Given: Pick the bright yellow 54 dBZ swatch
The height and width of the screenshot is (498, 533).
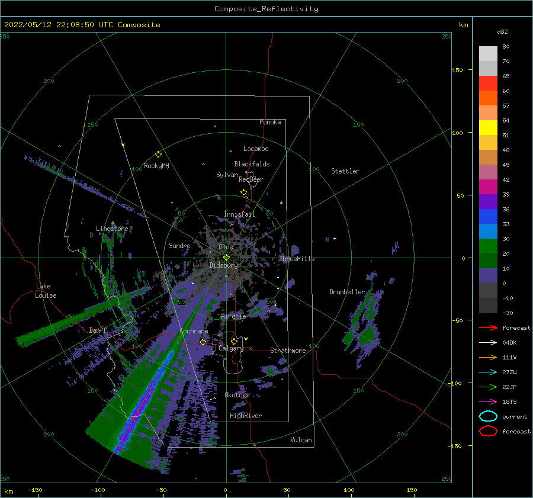Looking at the screenshot, I should coord(488,128).
